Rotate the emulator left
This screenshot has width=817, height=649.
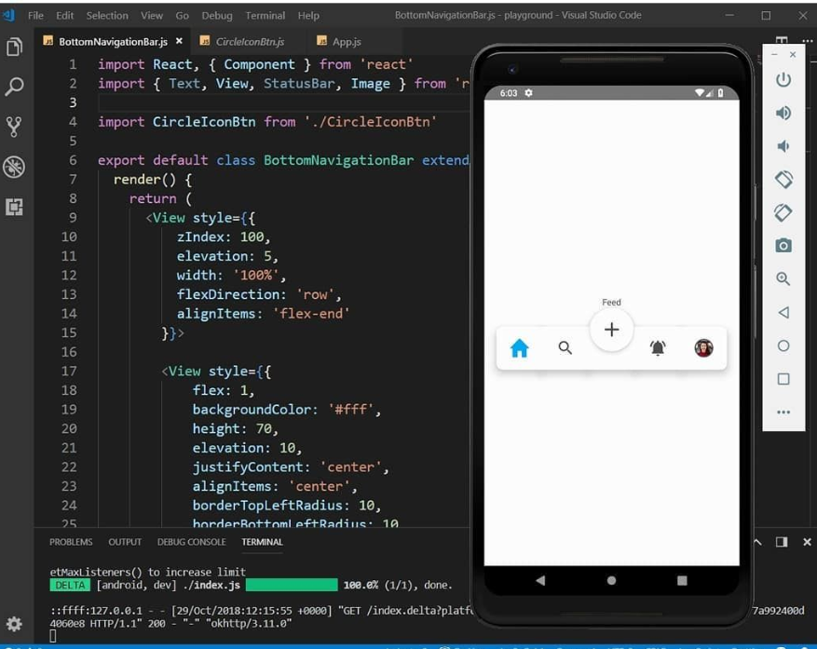(x=783, y=180)
